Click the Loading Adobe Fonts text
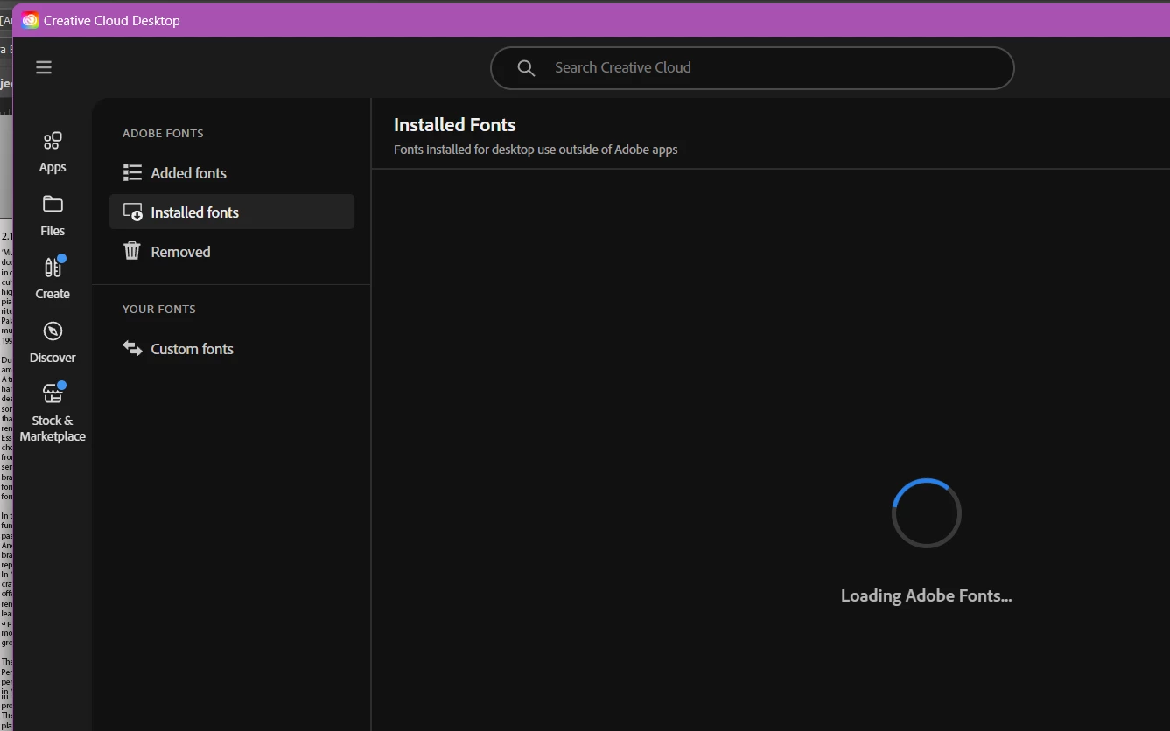 click(x=926, y=595)
